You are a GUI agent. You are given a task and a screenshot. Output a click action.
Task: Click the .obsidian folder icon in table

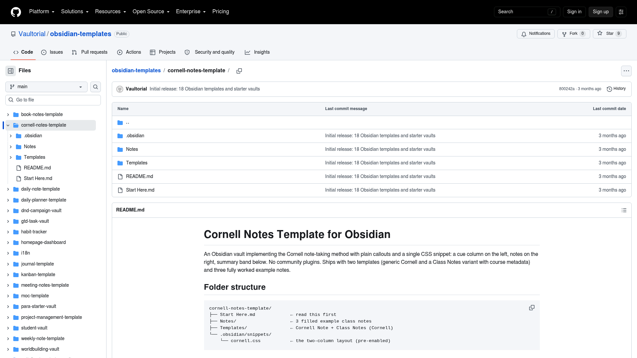point(120,136)
